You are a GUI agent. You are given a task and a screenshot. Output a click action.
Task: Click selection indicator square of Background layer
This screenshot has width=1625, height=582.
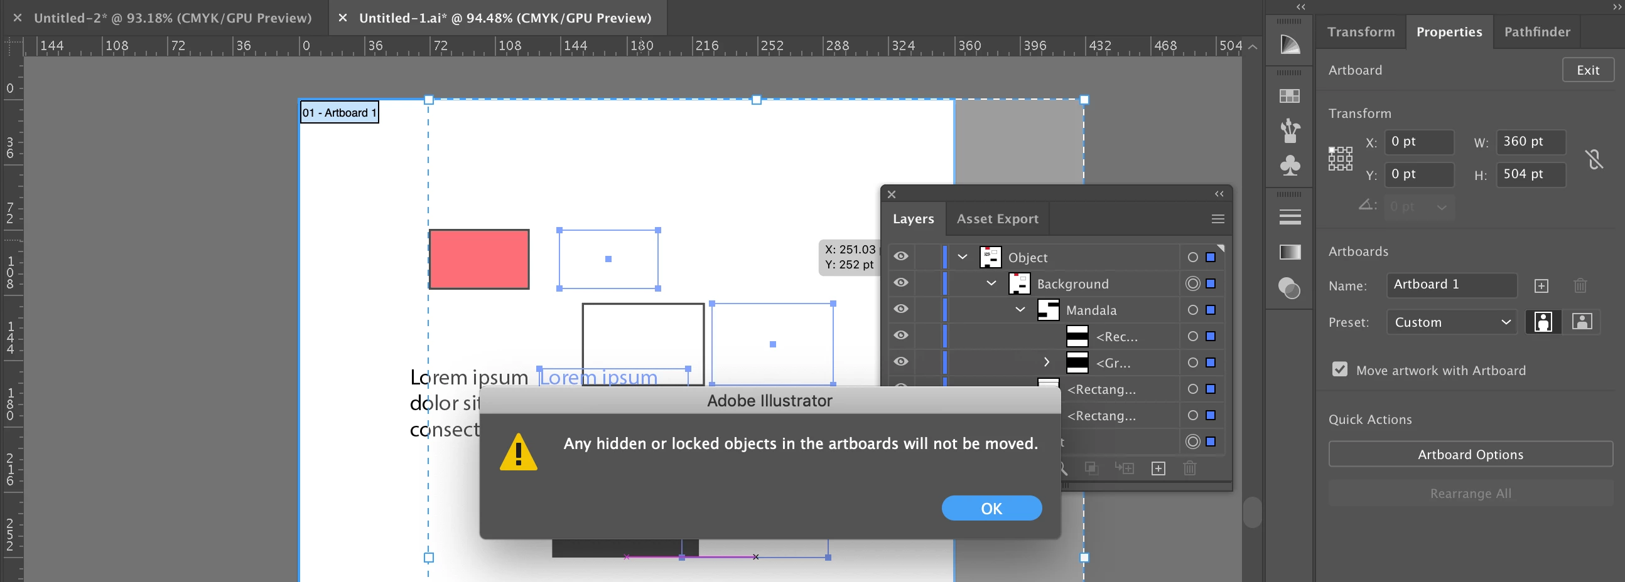click(1211, 283)
